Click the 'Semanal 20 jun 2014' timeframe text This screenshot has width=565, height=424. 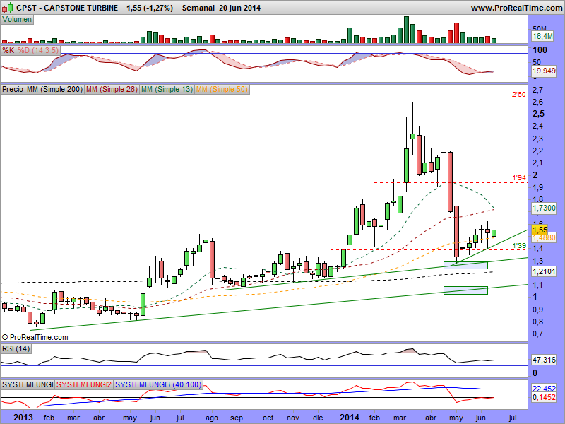(221, 8)
